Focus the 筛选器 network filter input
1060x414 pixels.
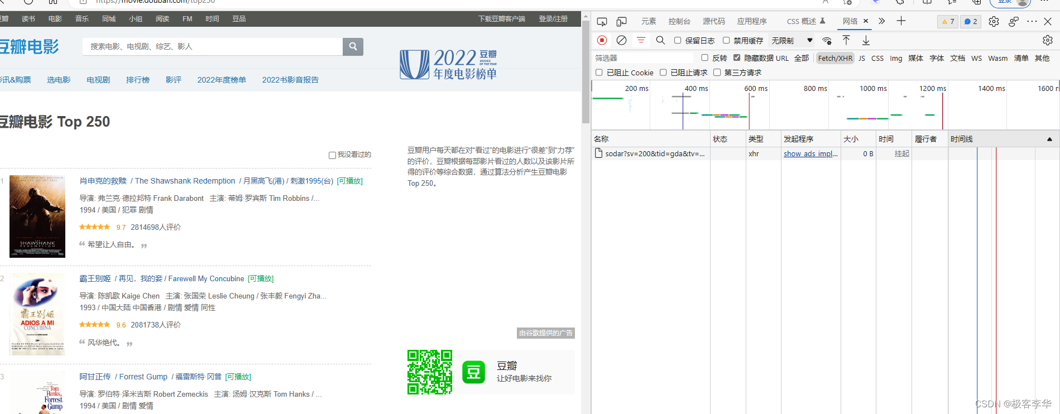tap(642, 58)
